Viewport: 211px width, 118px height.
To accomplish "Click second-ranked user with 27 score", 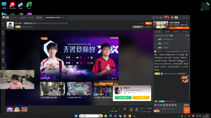I will pyautogui.click(x=172, y=44).
